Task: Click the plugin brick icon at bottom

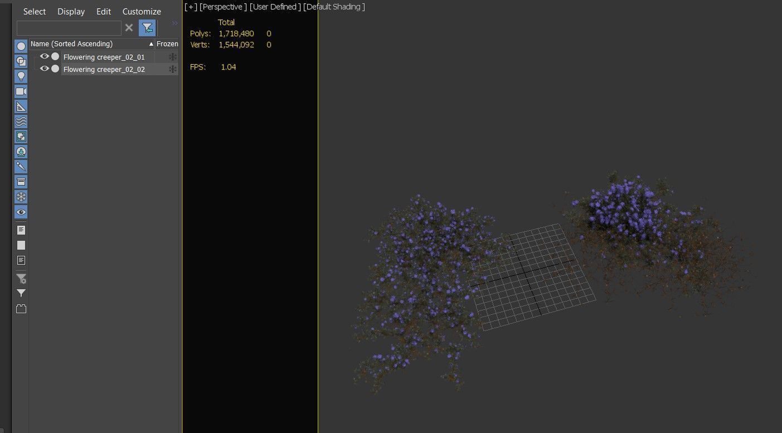Action: click(x=21, y=309)
